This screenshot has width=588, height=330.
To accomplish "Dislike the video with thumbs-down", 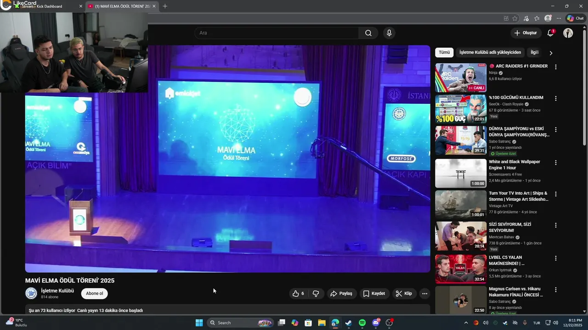I will coord(316,293).
